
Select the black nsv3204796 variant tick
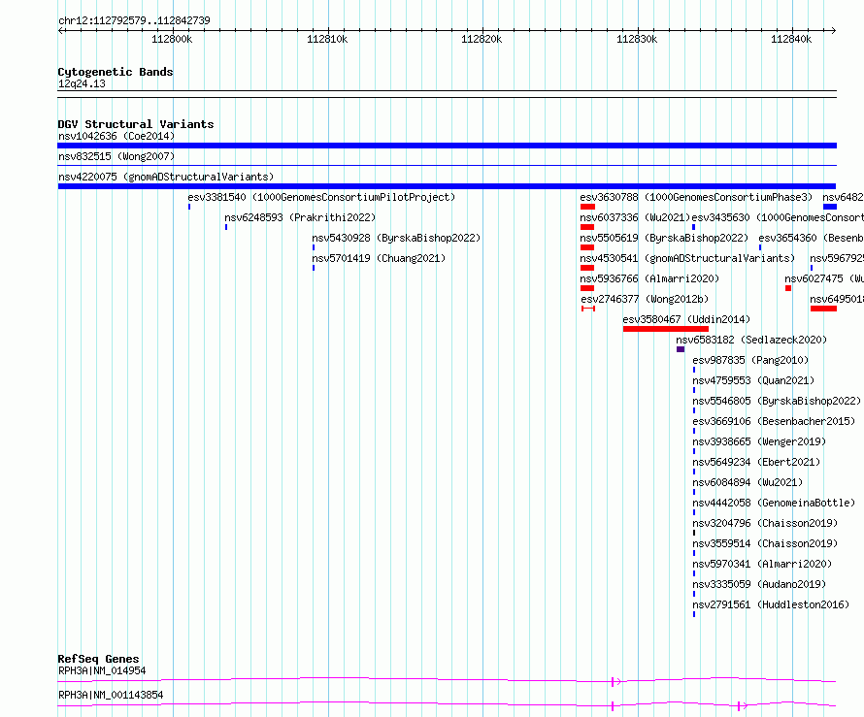click(x=694, y=533)
